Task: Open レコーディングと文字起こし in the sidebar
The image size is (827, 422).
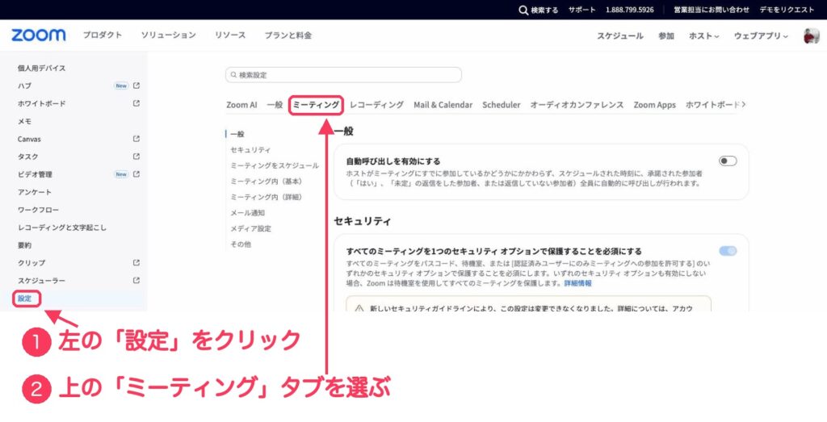Action: click(x=61, y=228)
